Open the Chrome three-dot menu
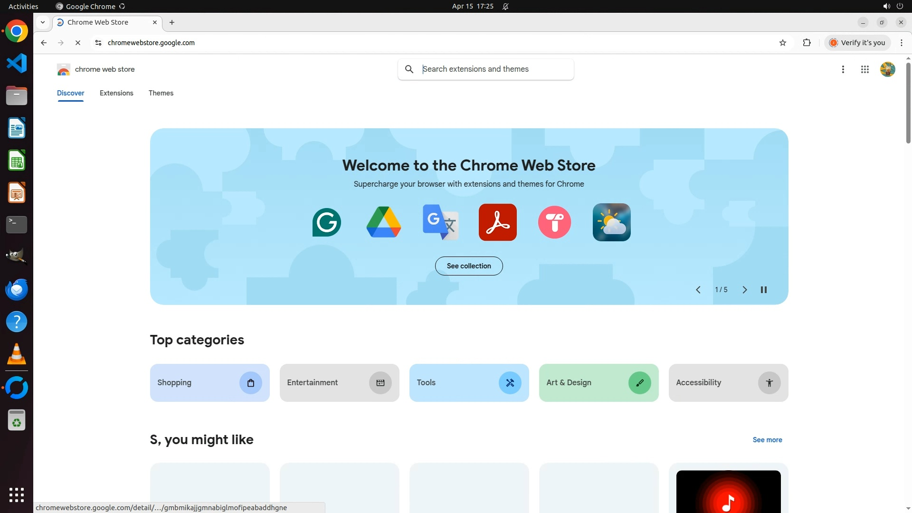 [901, 43]
